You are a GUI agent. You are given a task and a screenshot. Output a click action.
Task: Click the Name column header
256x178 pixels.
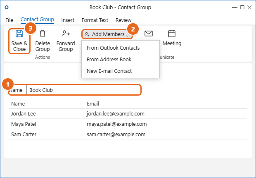[18, 103]
